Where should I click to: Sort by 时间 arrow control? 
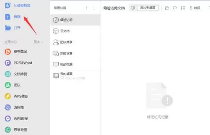click(x=195, y=8)
